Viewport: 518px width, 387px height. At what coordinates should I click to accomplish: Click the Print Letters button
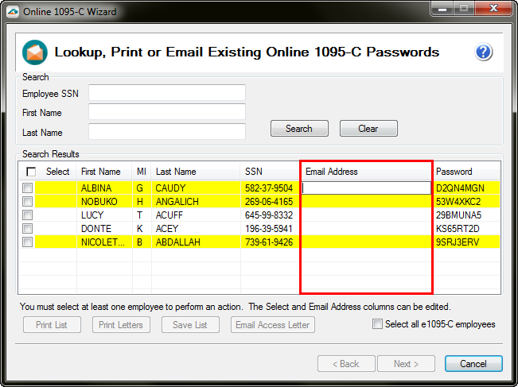(x=121, y=325)
